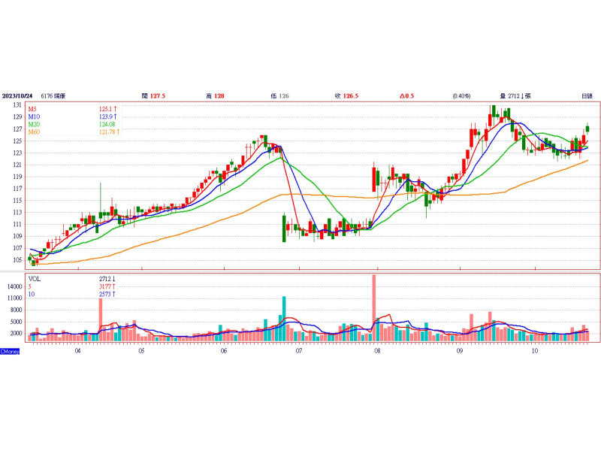Screen dimensions: 601x451
Task: Click the M60 moving average legend label
Action: pyautogui.click(x=34, y=132)
